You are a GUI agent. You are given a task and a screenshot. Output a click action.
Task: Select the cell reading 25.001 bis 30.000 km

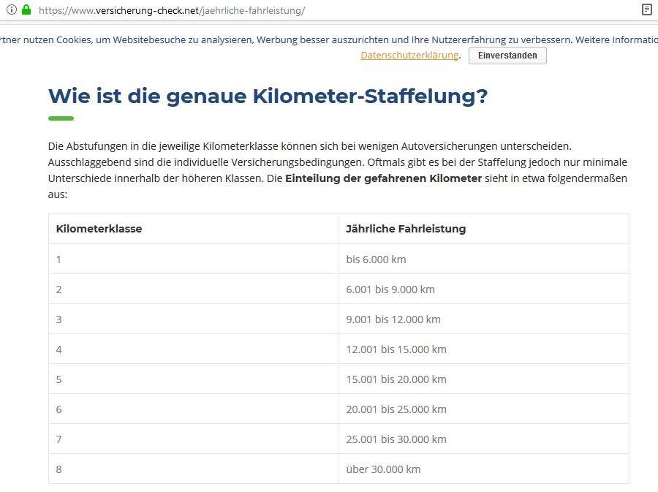[396, 439]
